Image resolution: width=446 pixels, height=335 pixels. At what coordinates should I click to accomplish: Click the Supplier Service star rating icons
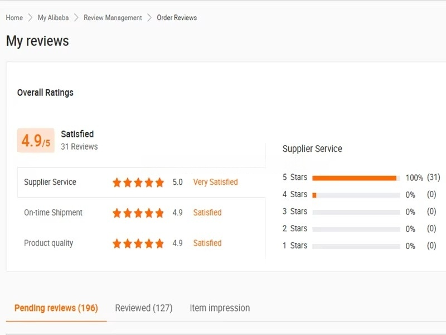click(138, 183)
